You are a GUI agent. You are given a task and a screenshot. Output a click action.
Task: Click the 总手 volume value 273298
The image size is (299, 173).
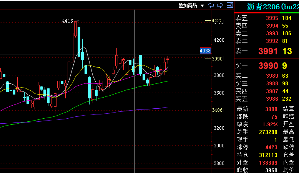tap(268, 132)
